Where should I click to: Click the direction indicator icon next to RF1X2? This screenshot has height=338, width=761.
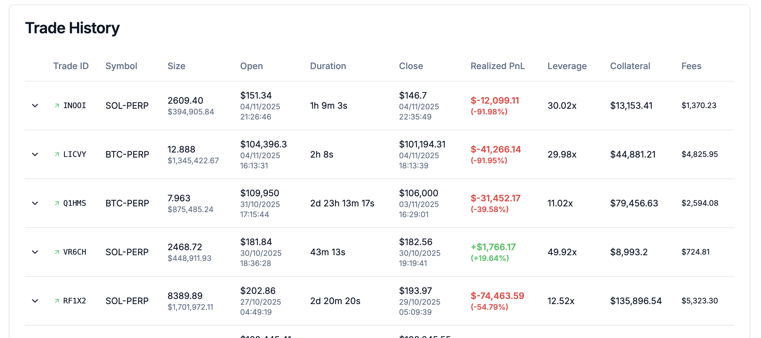coord(58,300)
